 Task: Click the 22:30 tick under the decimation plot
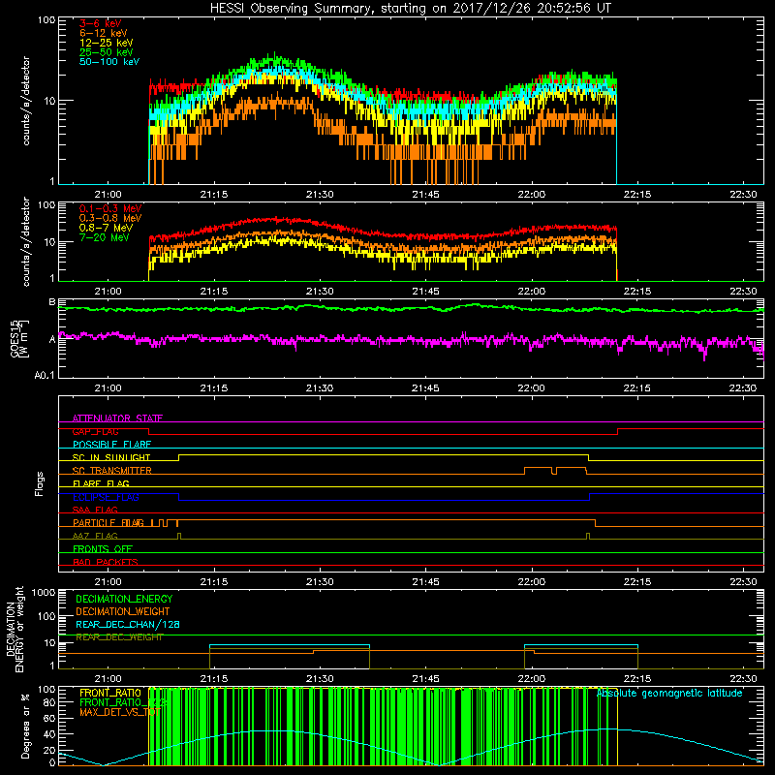743,679
